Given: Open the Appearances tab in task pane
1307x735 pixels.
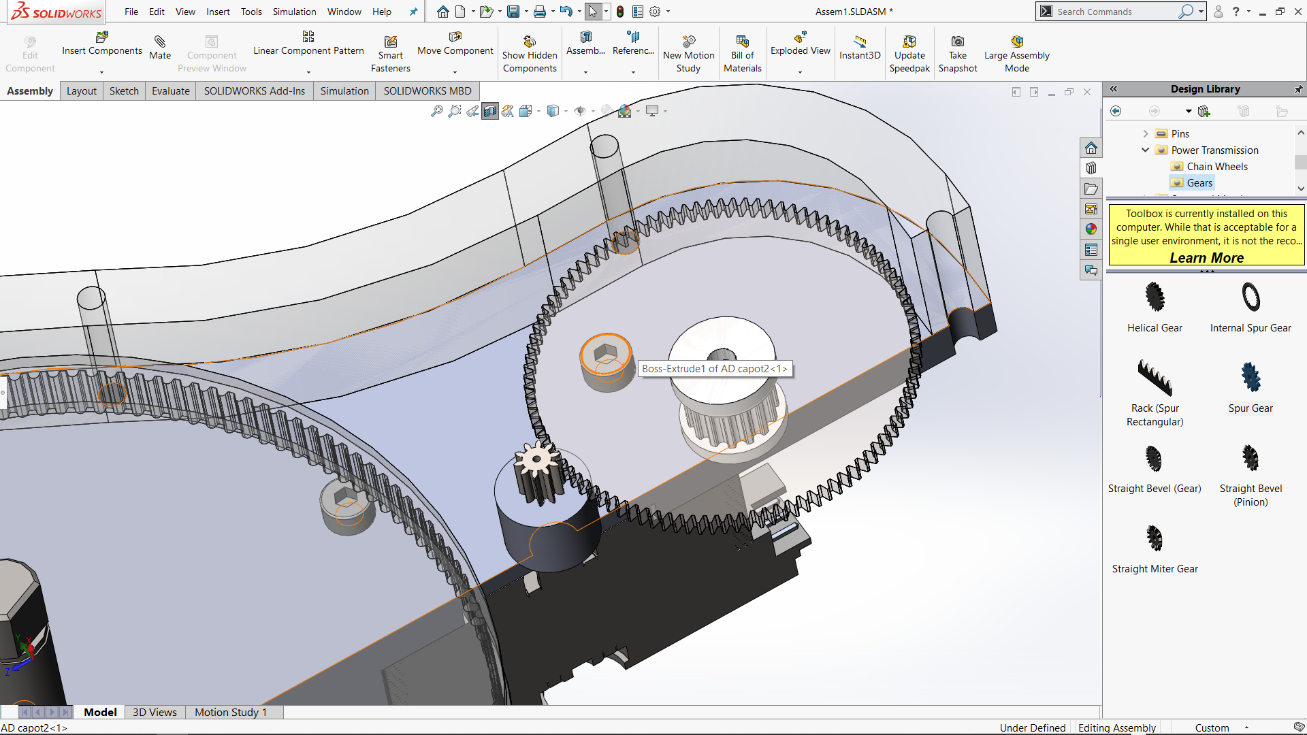Looking at the screenshot, I should coord(1091,229).
